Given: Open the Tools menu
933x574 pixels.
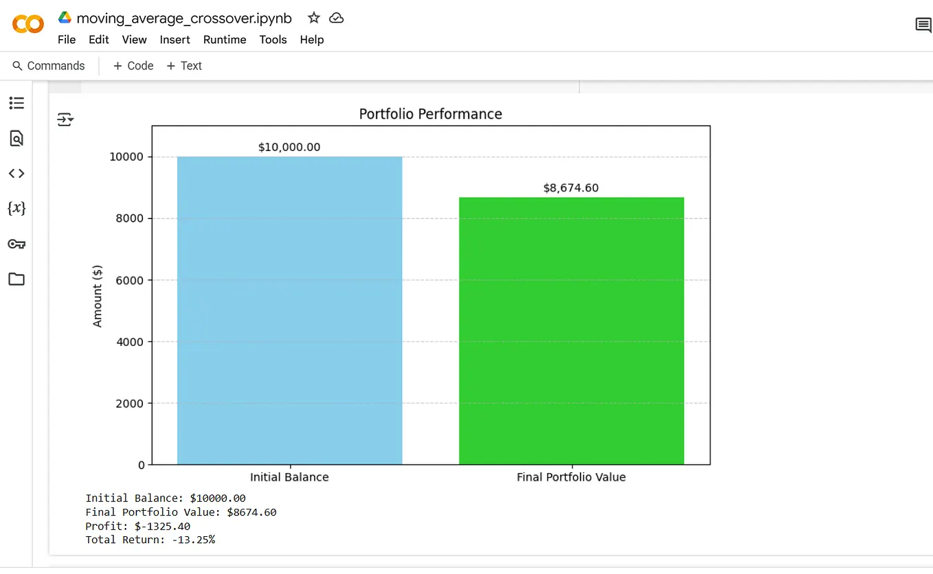Looking at the screenshot, I should click(x=273, y=39).
